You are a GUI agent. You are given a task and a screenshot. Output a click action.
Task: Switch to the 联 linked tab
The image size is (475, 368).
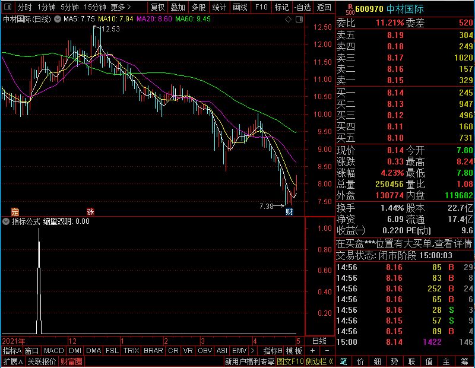point(411,361)
